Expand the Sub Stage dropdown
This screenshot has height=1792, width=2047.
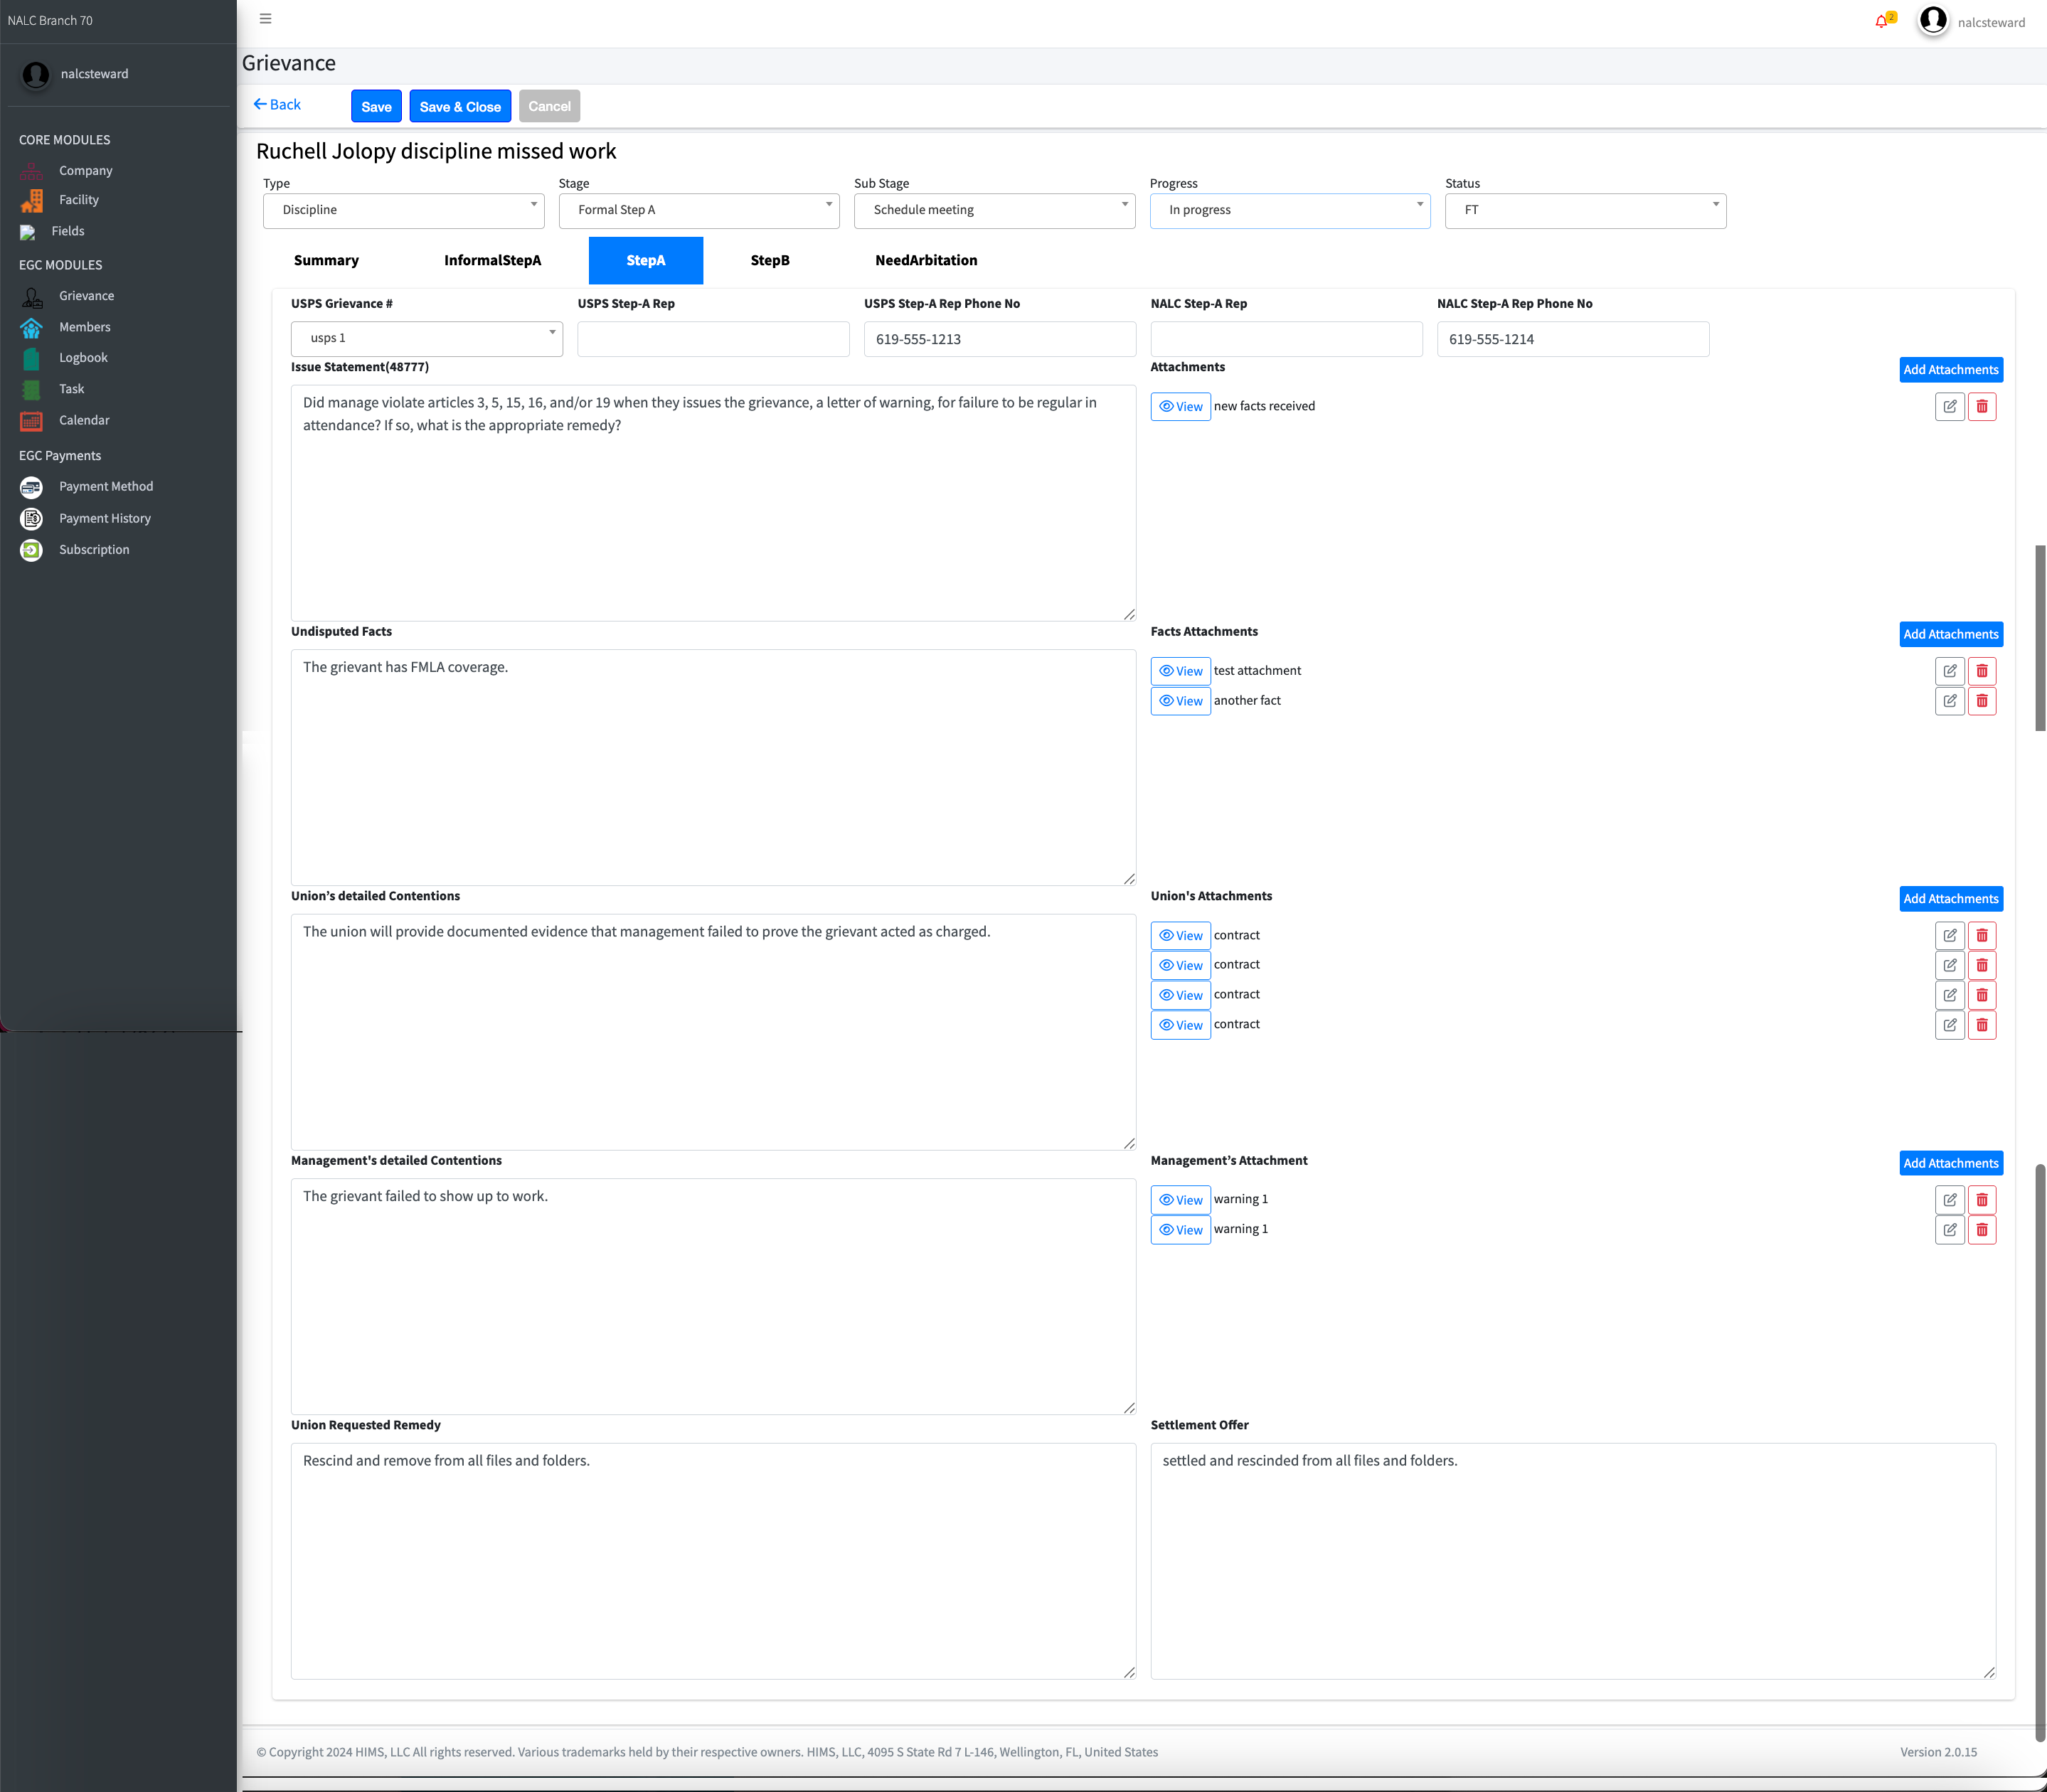tap(993, 210)
